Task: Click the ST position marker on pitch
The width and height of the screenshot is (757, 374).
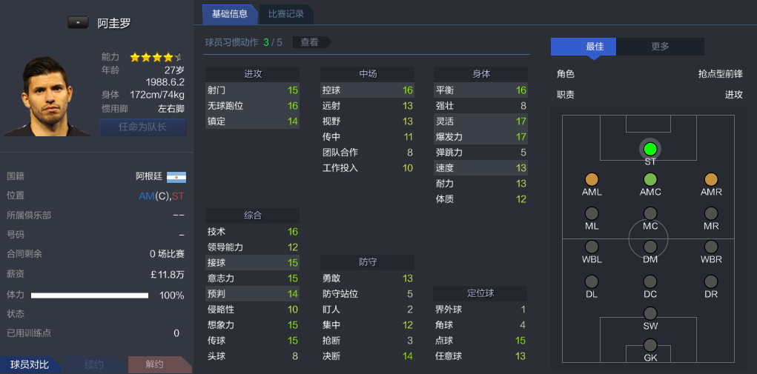Action: [x=650, y=149]
